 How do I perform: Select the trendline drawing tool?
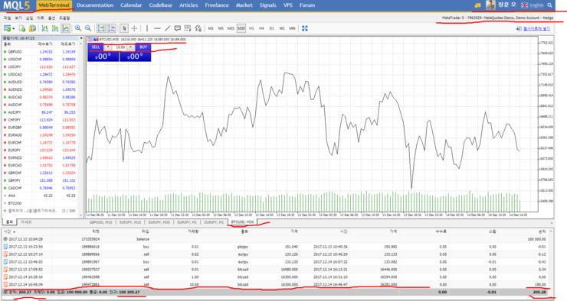168,28
